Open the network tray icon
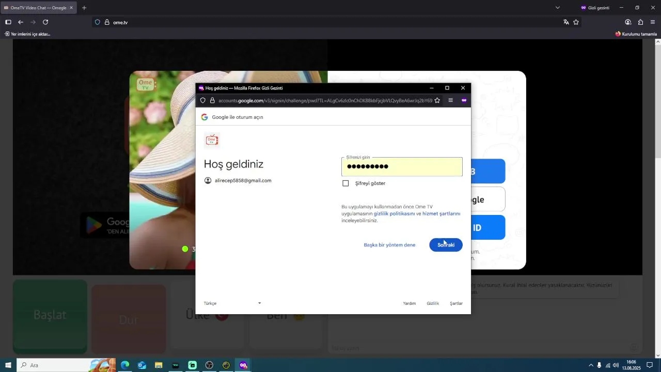 [x=607, y=365]
